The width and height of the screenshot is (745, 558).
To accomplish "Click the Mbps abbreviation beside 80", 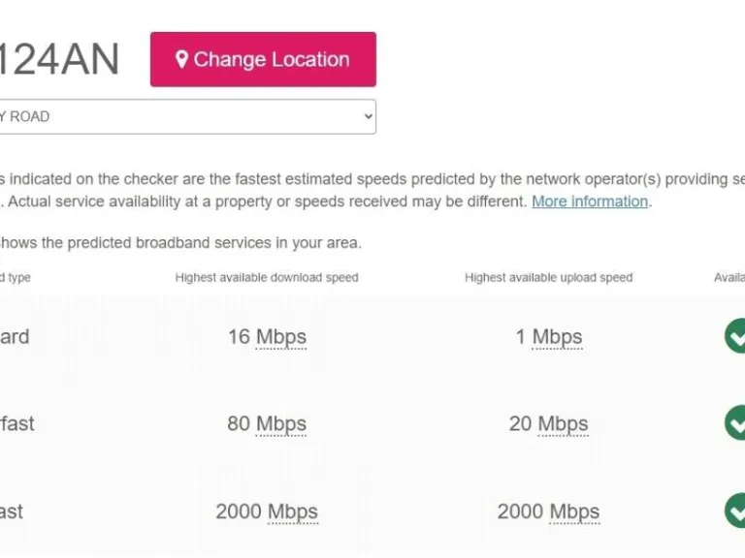I will click(x=280, y=424).
